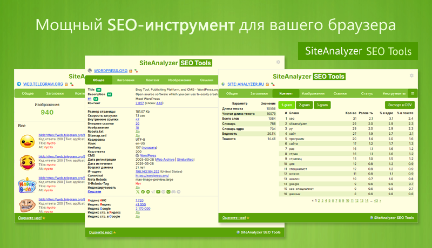This screenshot has width=432, height=248.
Task: Click the IP address link 198.143.164.252
Action: tap(147, 171)
